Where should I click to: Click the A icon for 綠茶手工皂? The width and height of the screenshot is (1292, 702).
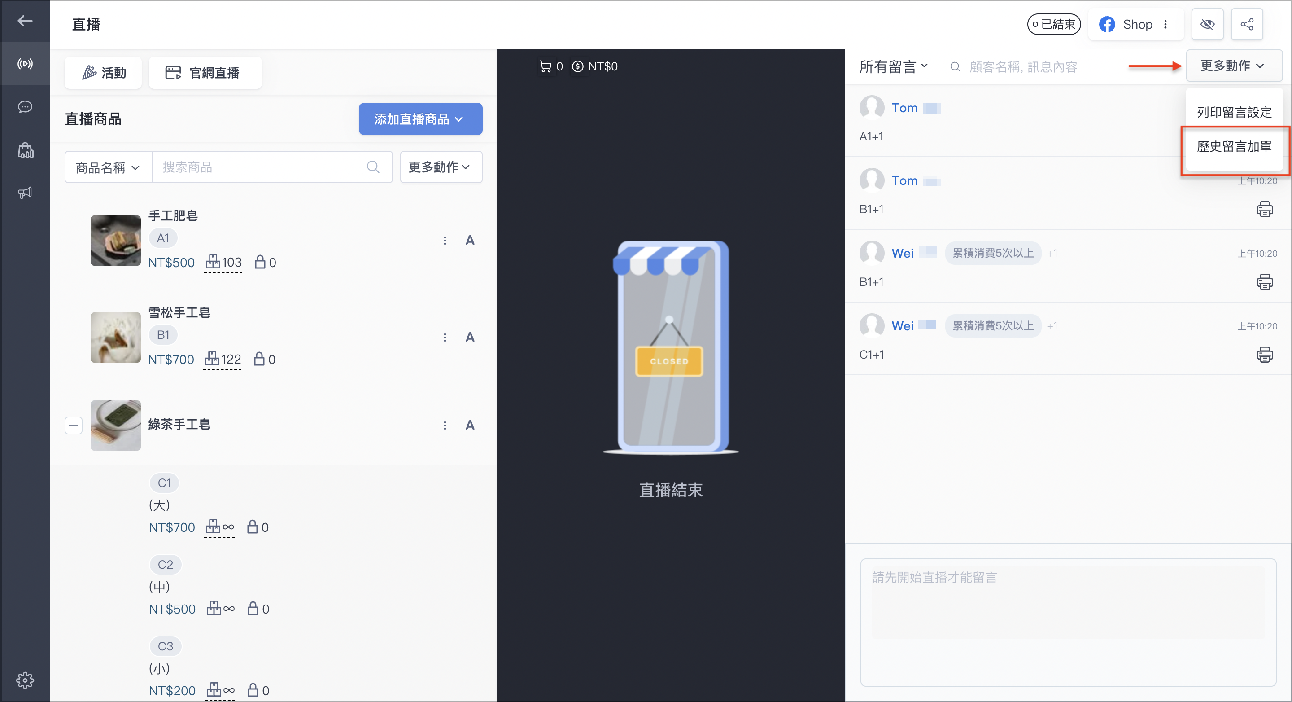tap(469, 426)
